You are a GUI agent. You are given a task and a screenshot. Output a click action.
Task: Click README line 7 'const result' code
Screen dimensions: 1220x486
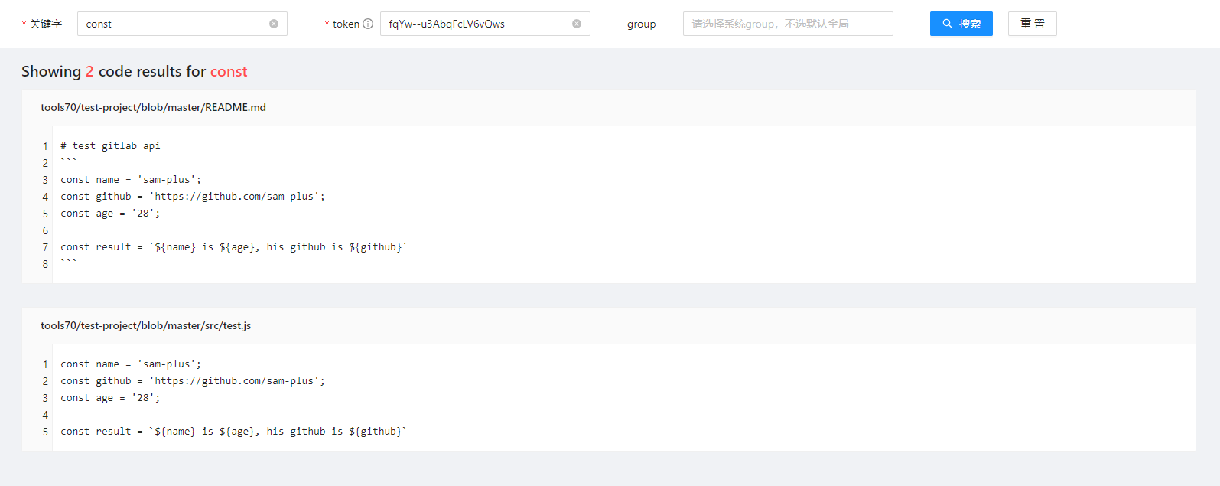point(233,246)
